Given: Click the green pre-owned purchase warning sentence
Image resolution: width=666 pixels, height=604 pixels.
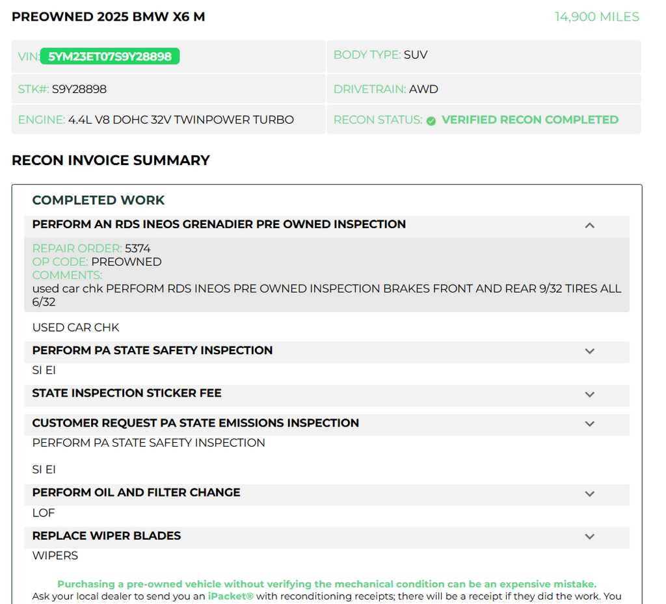Looking at the screenshot, I should click(x=326, y=584).
